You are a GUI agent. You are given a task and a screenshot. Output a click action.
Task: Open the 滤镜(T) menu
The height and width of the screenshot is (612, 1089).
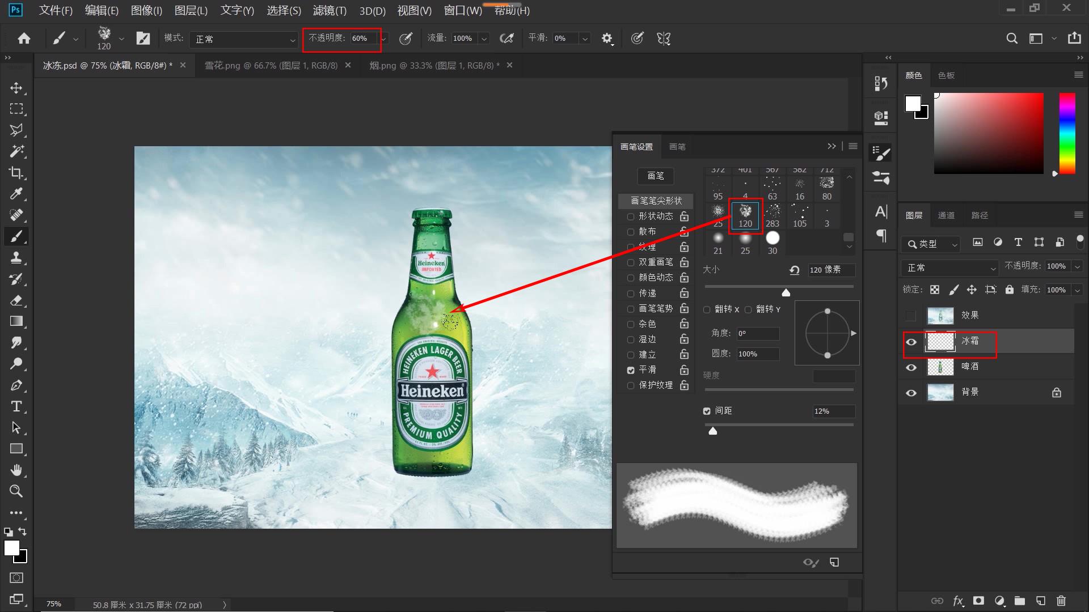point(330,10)
